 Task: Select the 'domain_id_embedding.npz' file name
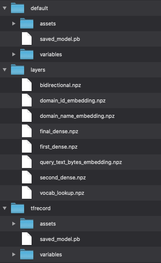(73, 101)
